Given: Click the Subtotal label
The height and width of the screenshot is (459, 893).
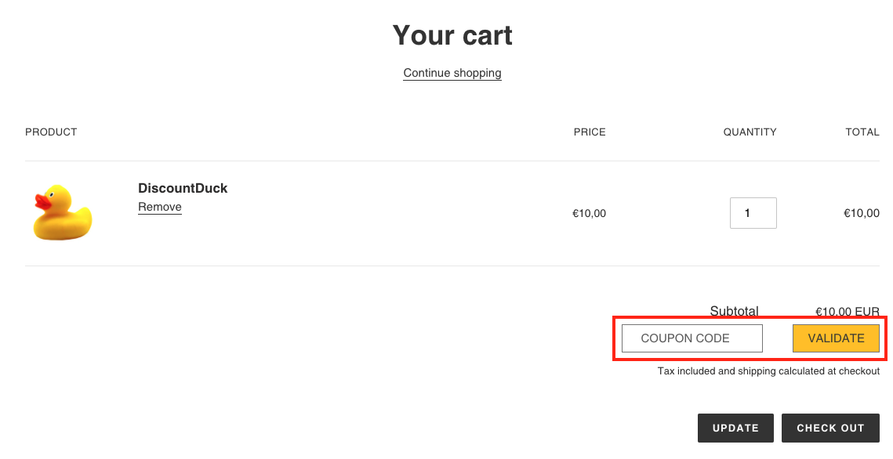Looking at the screenshot, I should (x=734, y=311).
